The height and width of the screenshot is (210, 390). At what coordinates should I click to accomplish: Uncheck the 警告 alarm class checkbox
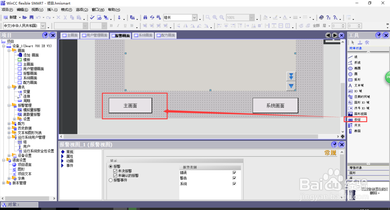pyautogui.click(x=234, y=178)
